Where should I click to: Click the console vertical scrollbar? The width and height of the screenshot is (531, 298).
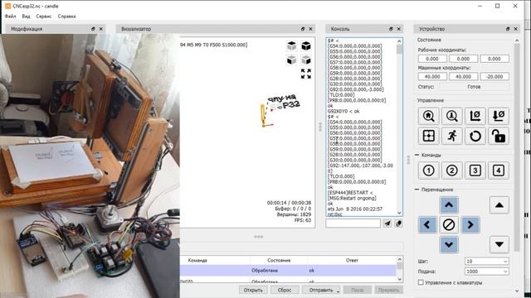click(399, 127)
